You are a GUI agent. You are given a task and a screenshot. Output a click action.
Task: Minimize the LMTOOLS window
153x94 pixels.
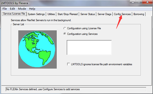coord(133,2)
